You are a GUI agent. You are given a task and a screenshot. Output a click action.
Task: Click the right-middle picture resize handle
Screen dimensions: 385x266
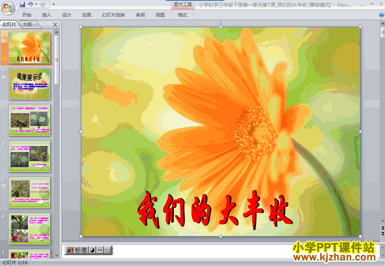[x=360, y=131]
